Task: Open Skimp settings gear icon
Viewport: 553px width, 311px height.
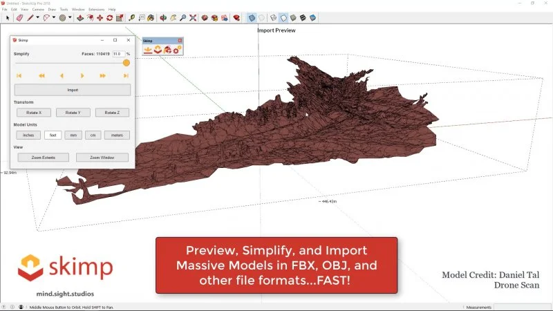Action: [x=178, y=50]
